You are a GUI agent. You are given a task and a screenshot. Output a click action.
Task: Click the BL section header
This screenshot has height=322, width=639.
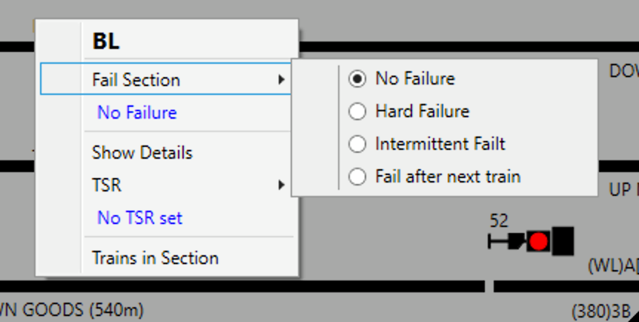click(x=105, y=42)
